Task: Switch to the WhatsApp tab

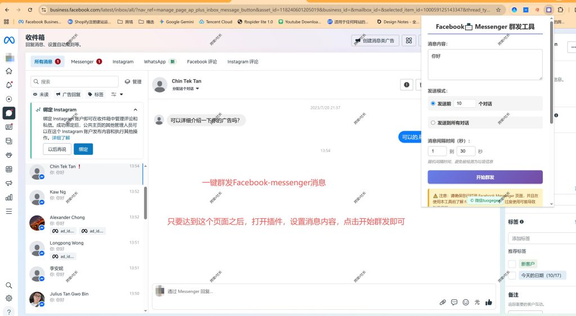Action: [x=160, y=62]
